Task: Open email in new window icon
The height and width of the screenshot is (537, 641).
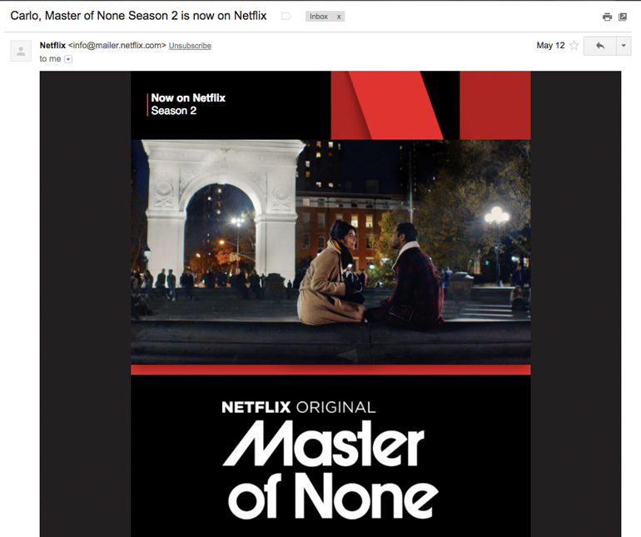Action: coord(623,17)
